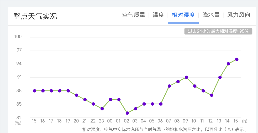Select the data point at 12h

tap(212, 95)
